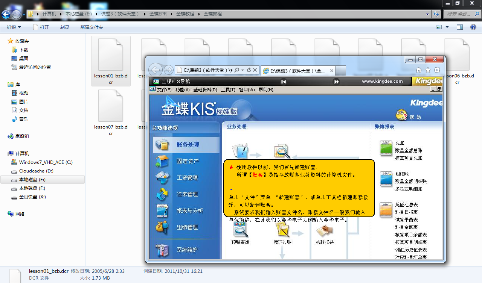
Task: Click the smiley 帮助 icon
Action: (401, 114)
